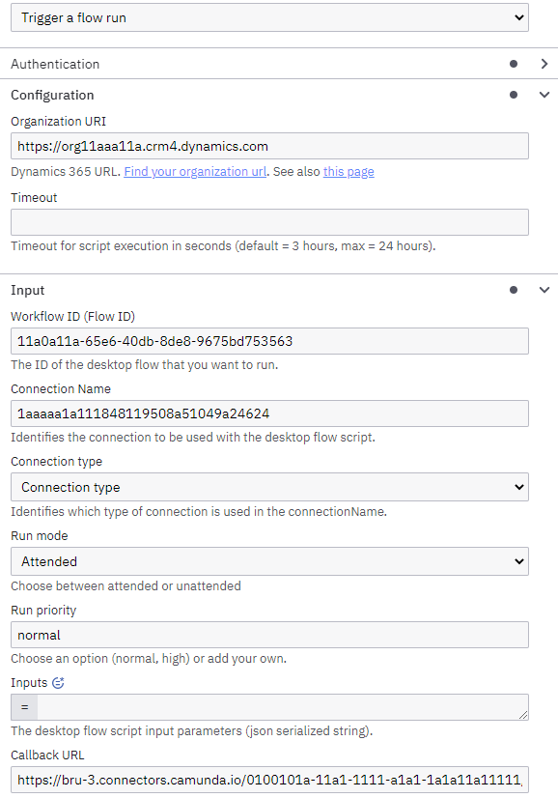The image size is (558, 798).
Task: Open the 'Find your organization url' link
Action: (x=194, y=171)
